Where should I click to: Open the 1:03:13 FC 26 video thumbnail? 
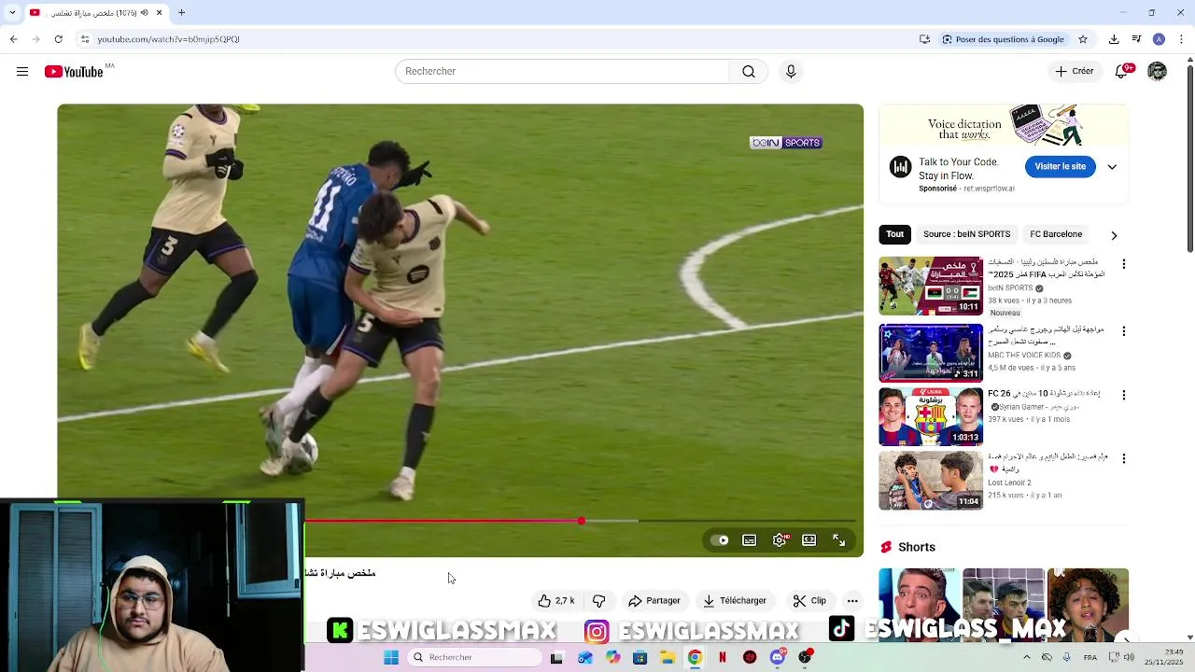click(x=931, y=417)
